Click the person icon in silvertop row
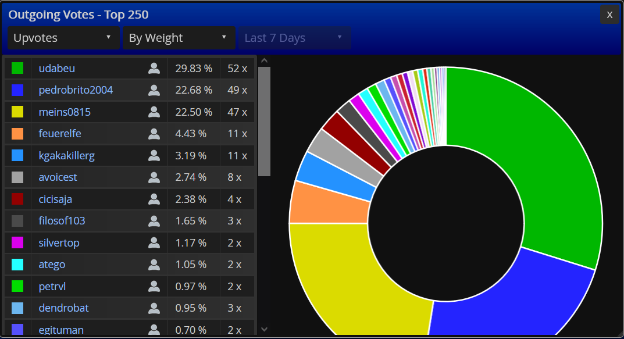The height and width of the screenshot is (339, 624). [154, 242]
